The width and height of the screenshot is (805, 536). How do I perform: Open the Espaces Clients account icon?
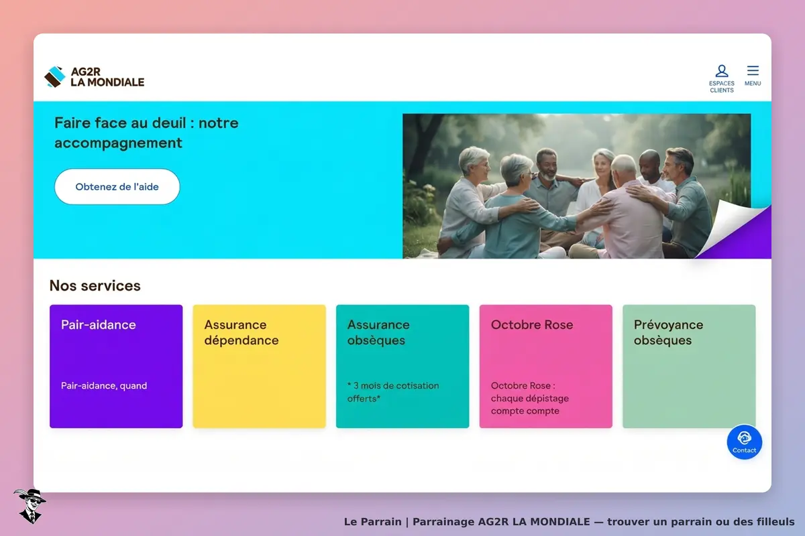[722, 78]
